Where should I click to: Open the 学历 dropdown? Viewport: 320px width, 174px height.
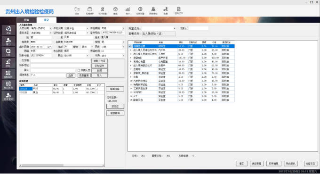pos(123,56)
